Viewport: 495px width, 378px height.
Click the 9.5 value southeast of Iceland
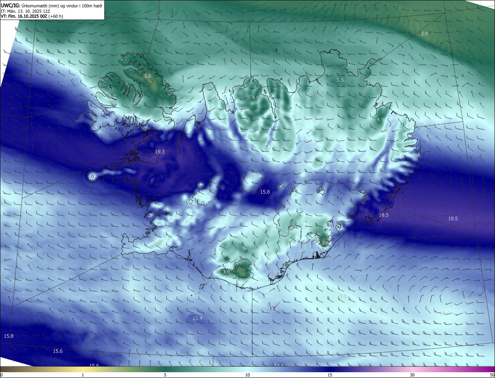[343, 296]
